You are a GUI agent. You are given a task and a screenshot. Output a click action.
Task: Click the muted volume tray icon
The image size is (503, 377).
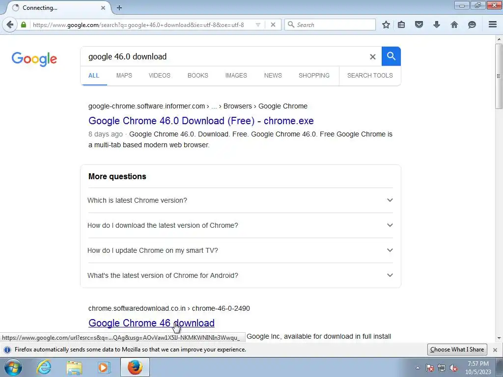pyautogui.click(x=453, y=368)
